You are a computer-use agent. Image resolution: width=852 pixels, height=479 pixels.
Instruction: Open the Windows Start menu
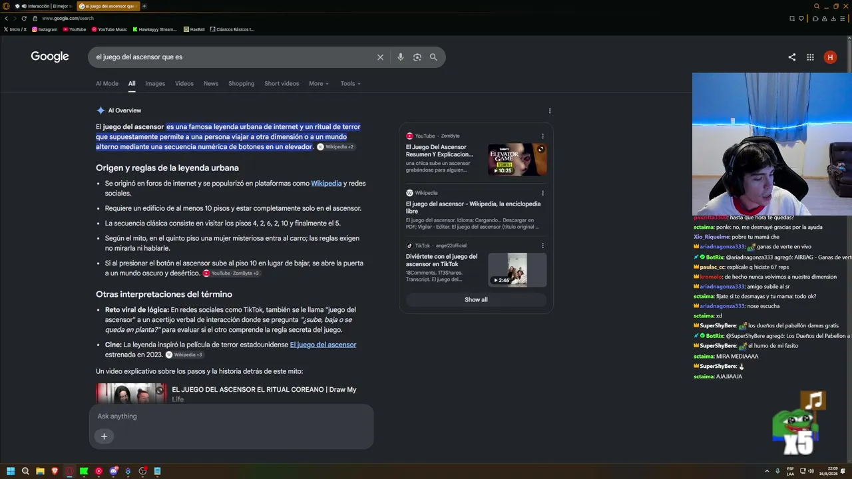(x=11, y=471)
